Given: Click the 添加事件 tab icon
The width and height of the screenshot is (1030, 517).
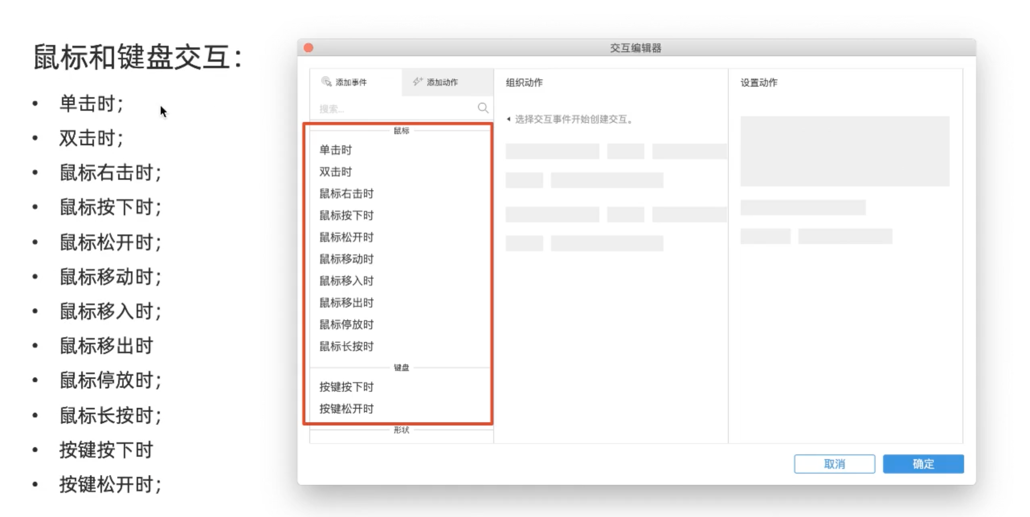Looking at the screenshot, I should pyautogui.click(x=326, y=82).
